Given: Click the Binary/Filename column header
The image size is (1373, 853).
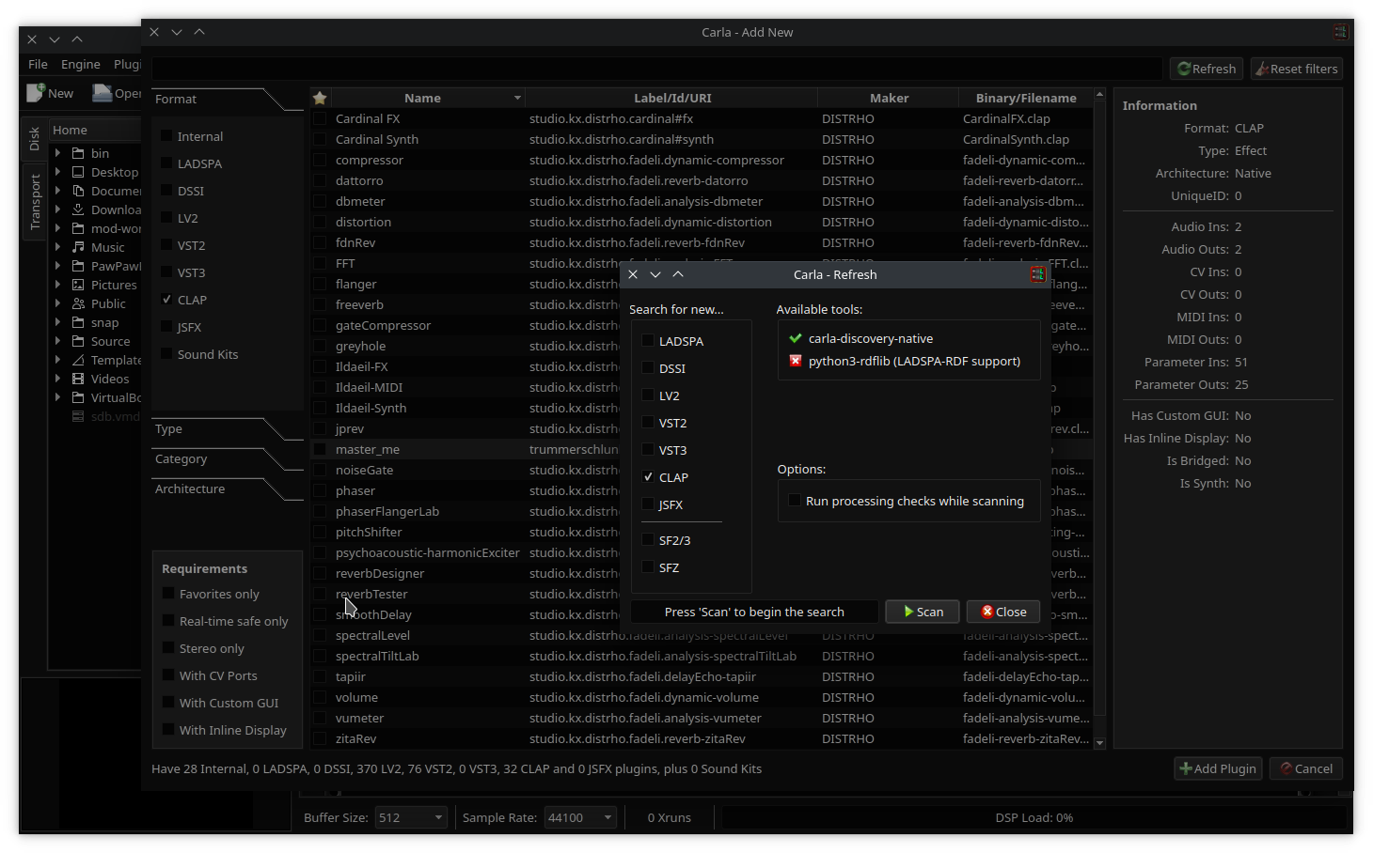Looking at the screenshot, I should click(x=1026, y=98).
